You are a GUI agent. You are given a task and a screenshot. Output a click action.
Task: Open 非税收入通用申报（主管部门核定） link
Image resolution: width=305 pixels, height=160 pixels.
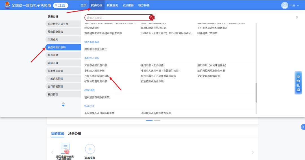tap(160, 71)
